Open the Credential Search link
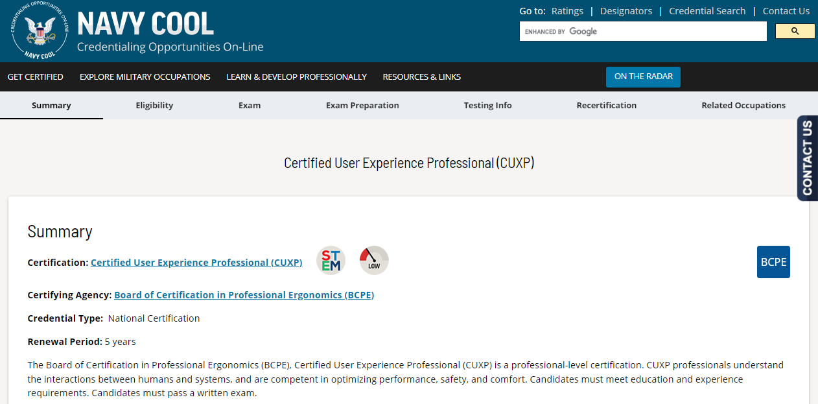The height and width of the screenshot is (404, 818). pyautogui.click(x=707, y=11)
